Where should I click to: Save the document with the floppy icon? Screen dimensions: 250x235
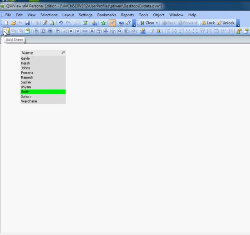[x=27, y=23]
